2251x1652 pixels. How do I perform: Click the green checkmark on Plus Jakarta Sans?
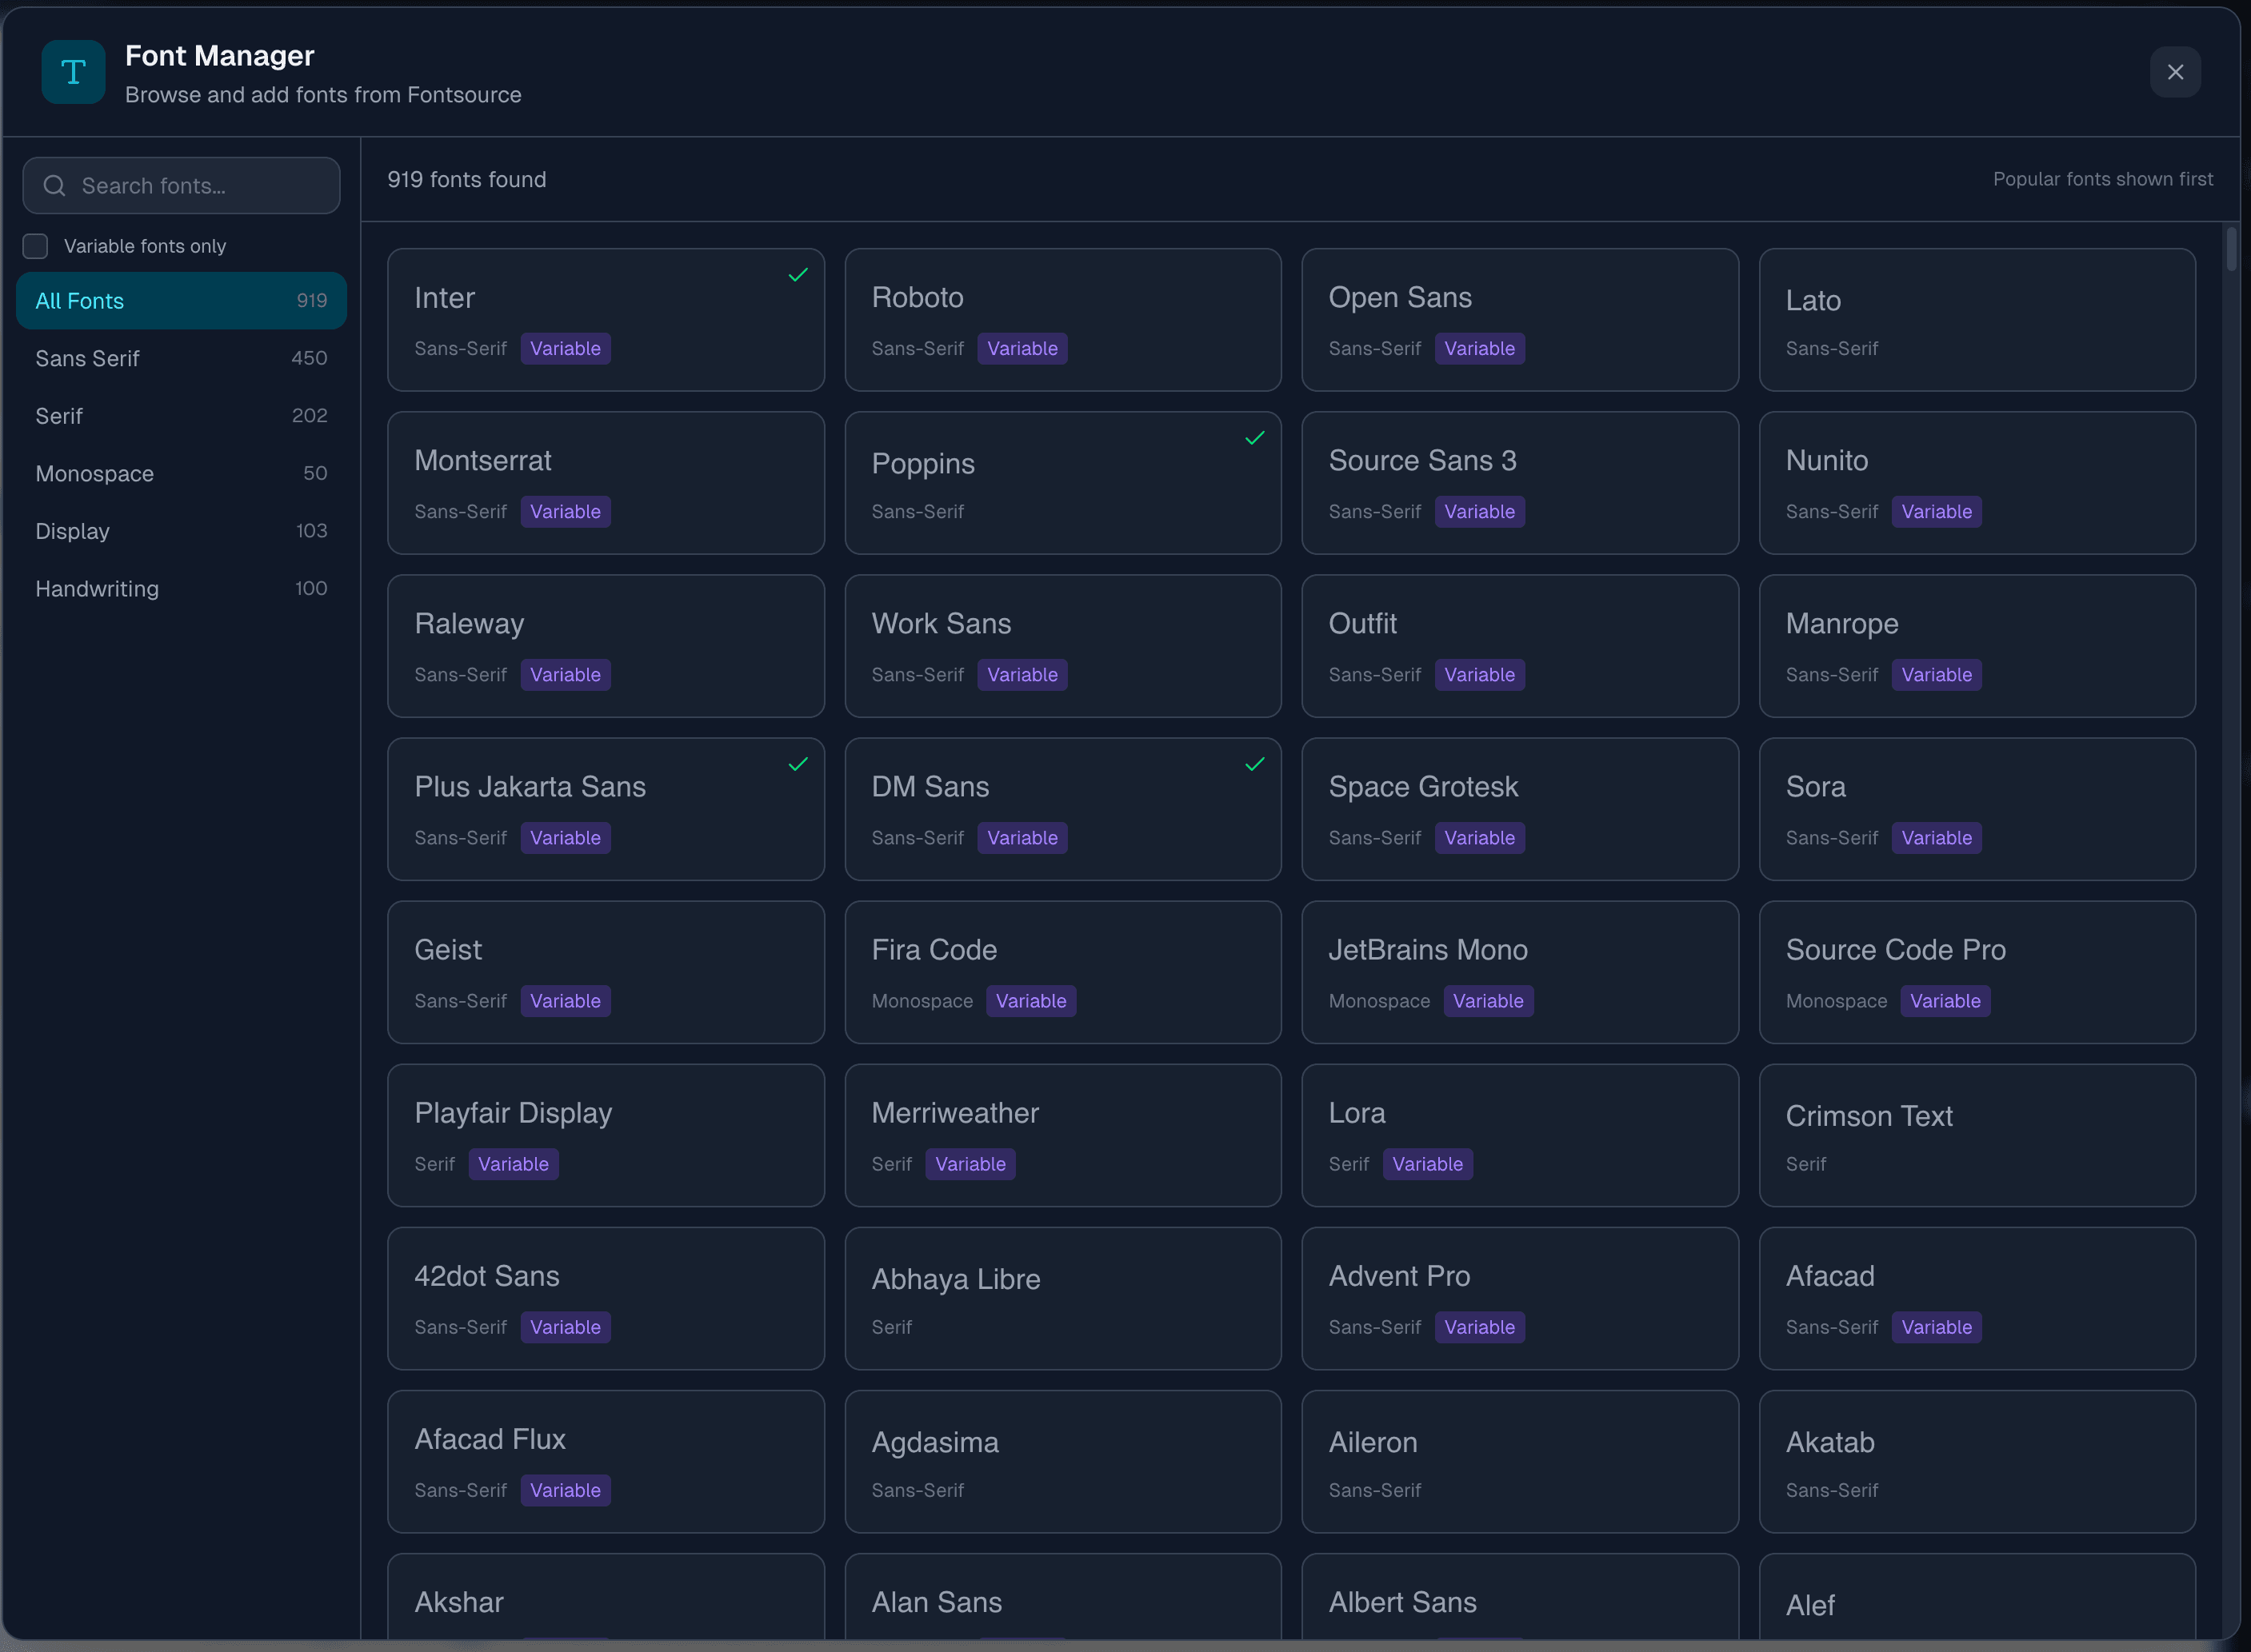tap(798, 764)
